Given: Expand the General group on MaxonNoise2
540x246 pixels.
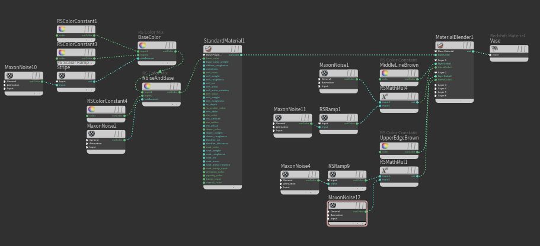Looking at the screenshot, I should 88,140.
